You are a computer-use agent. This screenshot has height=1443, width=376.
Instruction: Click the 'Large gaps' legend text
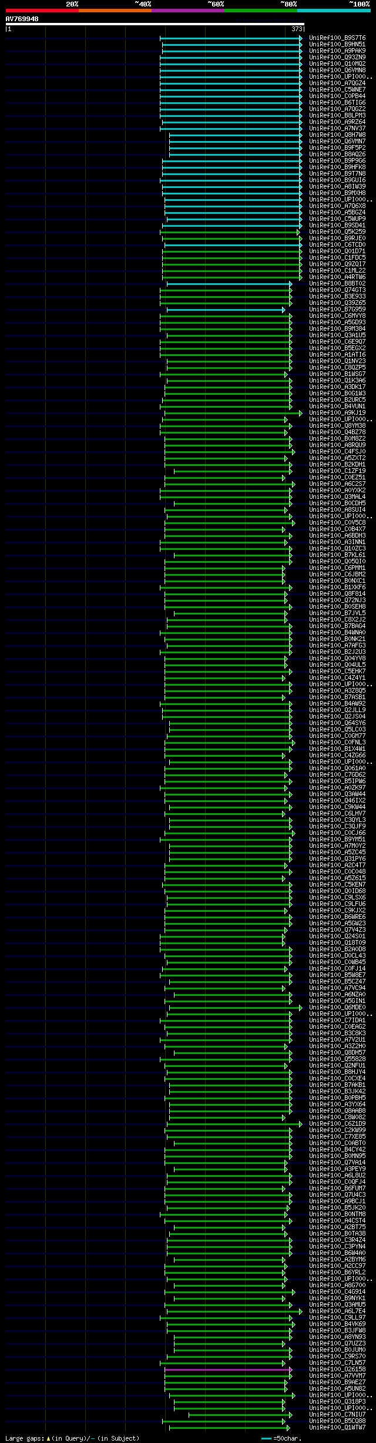click(x=72, y=1438)
